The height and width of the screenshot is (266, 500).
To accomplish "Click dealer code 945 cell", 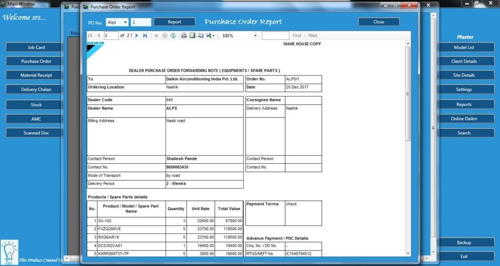I will (x=205, y=100).
